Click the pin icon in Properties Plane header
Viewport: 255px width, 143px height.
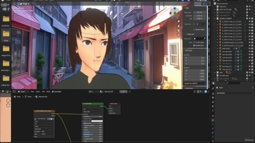(253, 88)
